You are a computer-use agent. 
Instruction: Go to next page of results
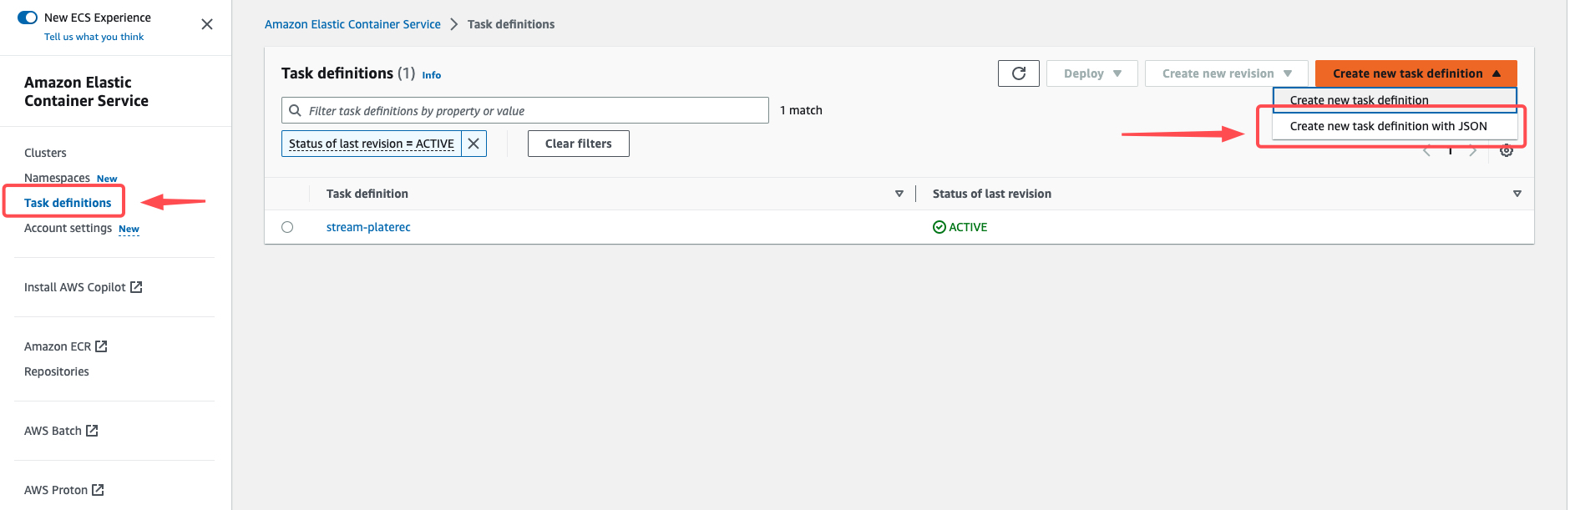(1472, 151)
